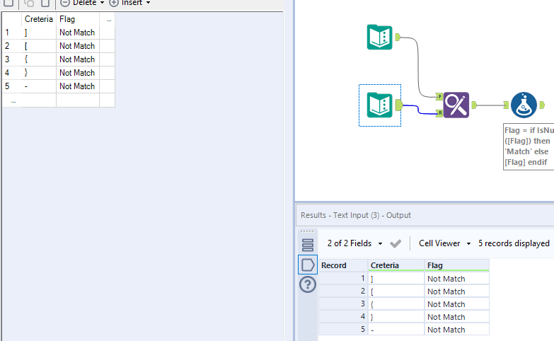Edit row 1 Flag cell in config table
Viewport: 554px width, 341px height.
(78, 33)
